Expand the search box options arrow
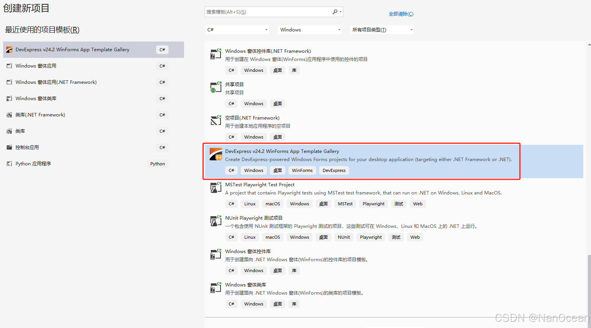 (341, 12)
